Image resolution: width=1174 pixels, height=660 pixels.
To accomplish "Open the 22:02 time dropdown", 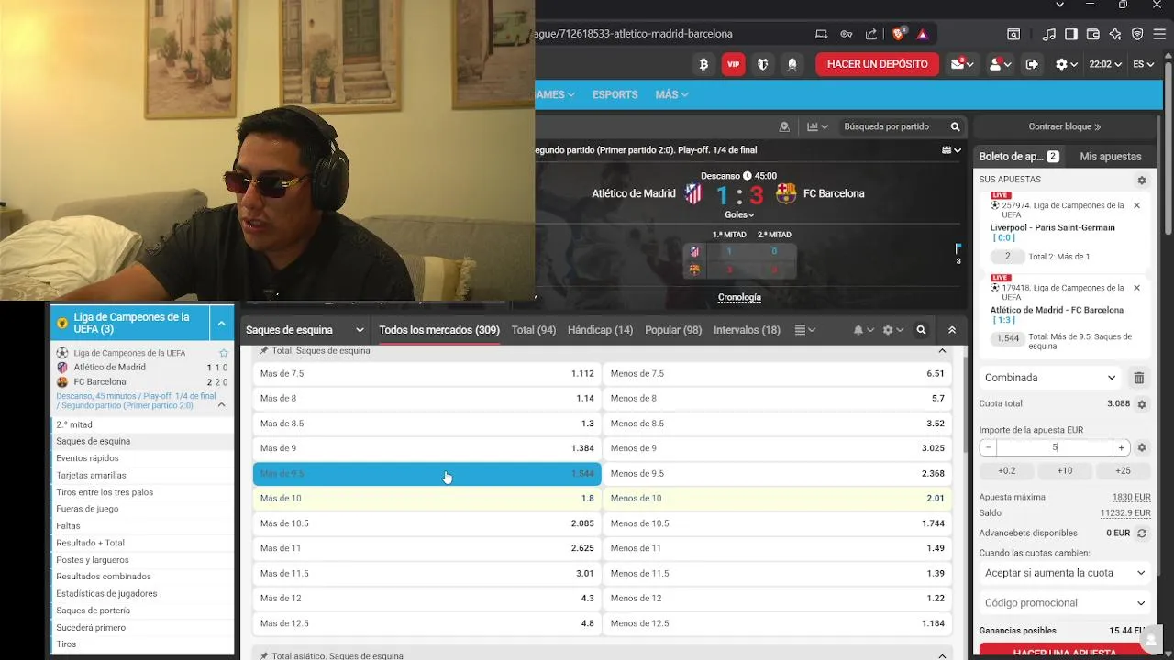I will pyautogui.click(x=1105, y=64).
